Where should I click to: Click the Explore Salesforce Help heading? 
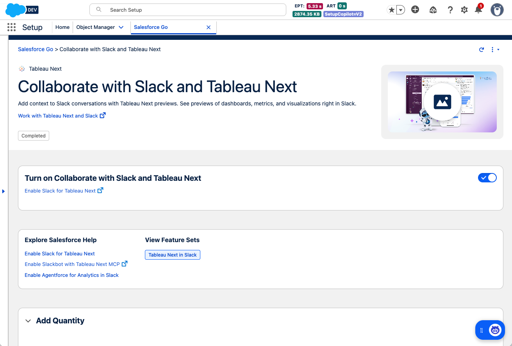pyautogui.click(x=61, y=240)
